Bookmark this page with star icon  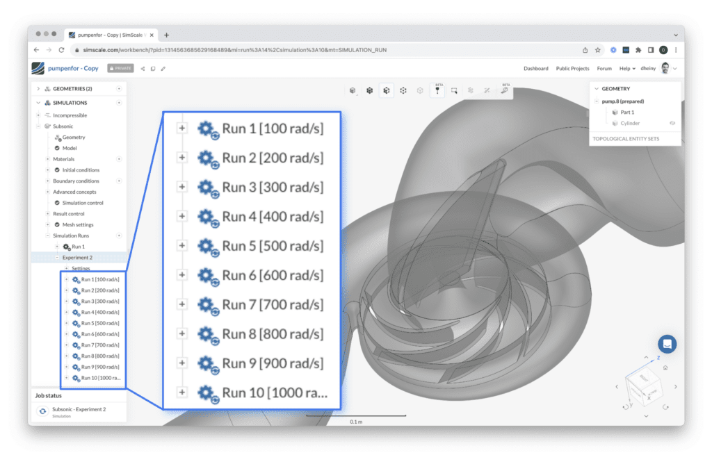pyautogui.click(x=599, y=50)
